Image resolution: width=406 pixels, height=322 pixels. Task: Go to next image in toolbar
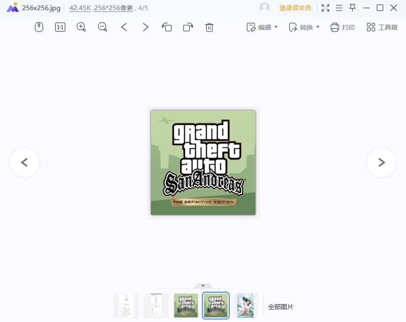(x=146, y=27)
